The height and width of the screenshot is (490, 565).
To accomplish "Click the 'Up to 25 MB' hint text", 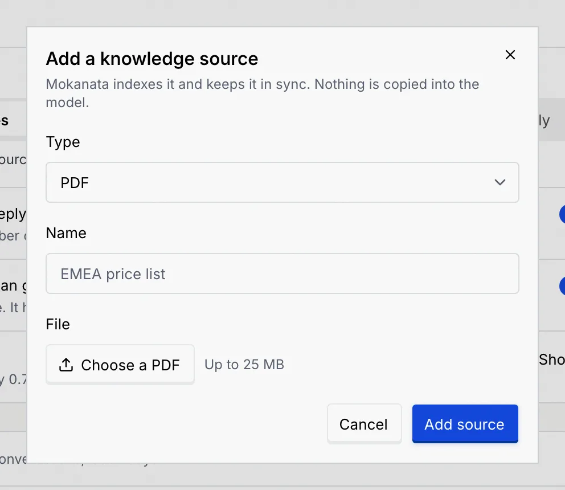I will [244, 365].
